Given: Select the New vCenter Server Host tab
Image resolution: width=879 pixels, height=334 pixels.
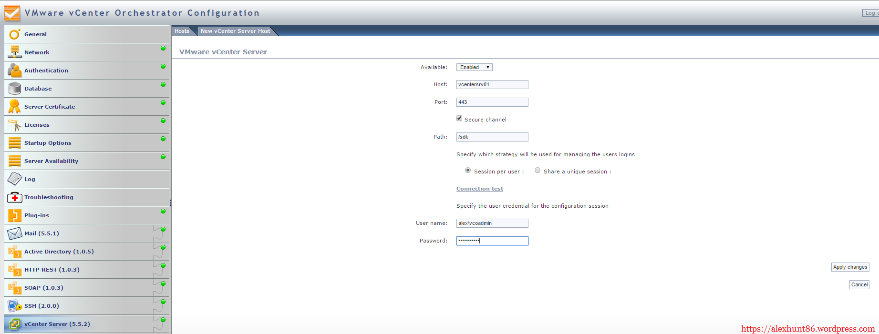Looking at the screenshot, I should (235, 31).
